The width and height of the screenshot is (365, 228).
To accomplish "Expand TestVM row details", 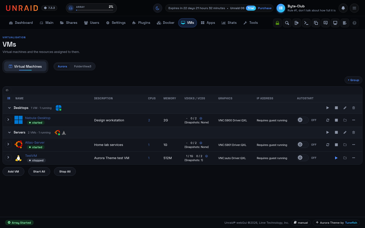I will (x=8, y=157).
